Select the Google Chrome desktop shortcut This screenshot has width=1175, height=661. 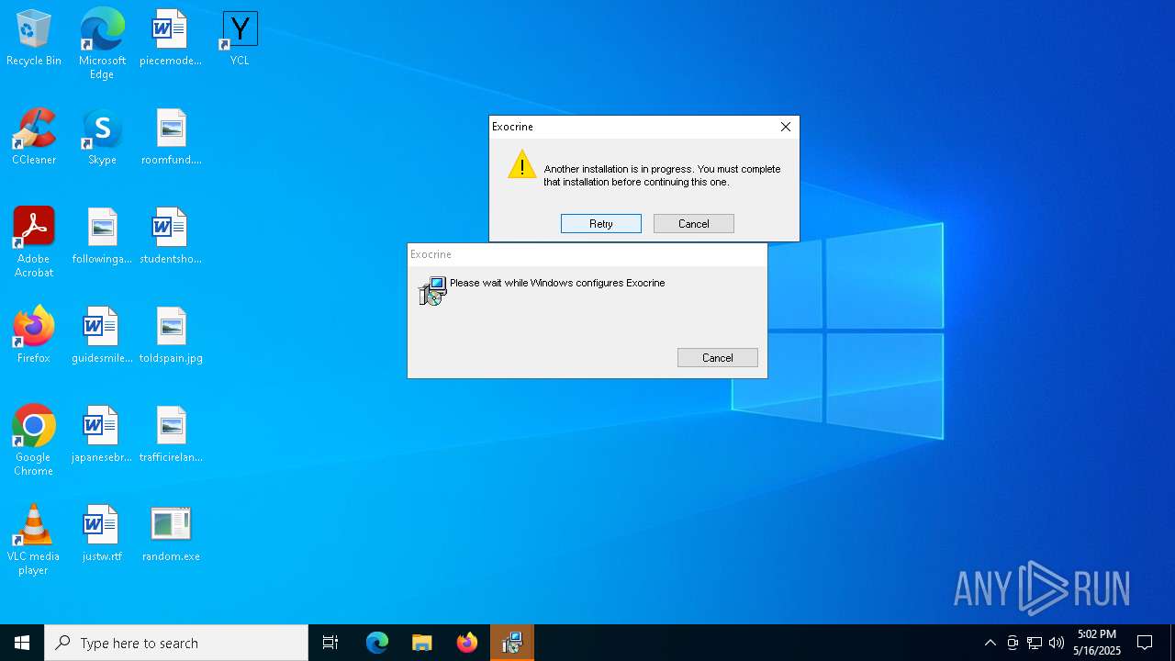34,441
